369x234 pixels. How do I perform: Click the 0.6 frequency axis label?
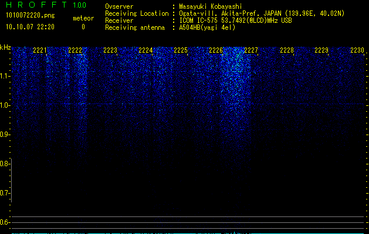pyautogui.click(x=5, y=222)
